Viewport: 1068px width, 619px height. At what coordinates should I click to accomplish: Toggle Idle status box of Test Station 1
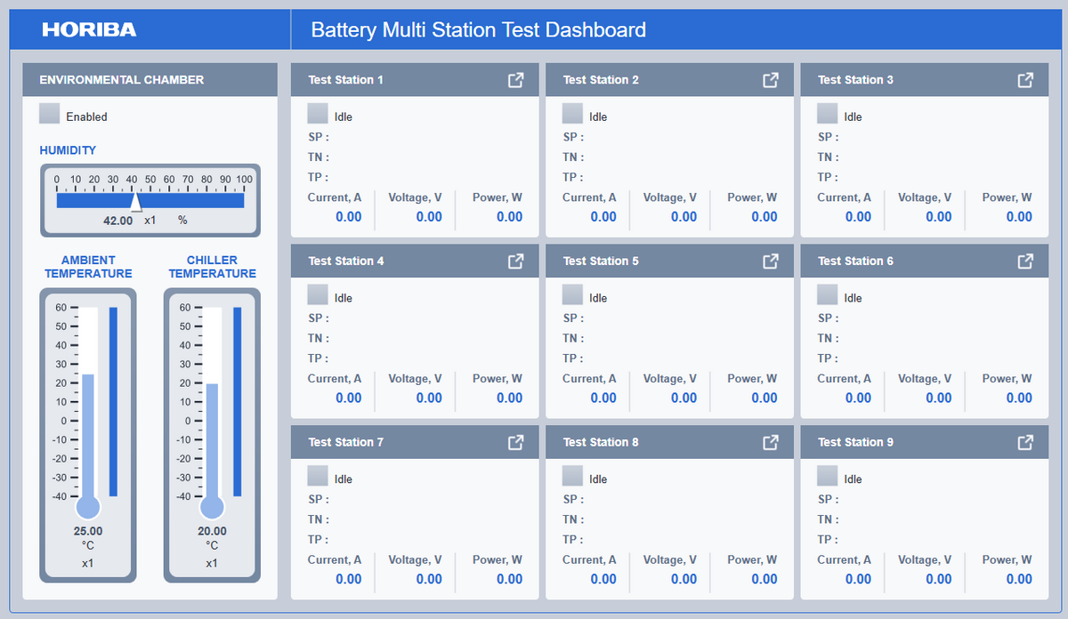[318, 114]
